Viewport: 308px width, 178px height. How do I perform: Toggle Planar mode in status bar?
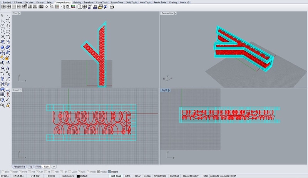[x=137, y=176]
